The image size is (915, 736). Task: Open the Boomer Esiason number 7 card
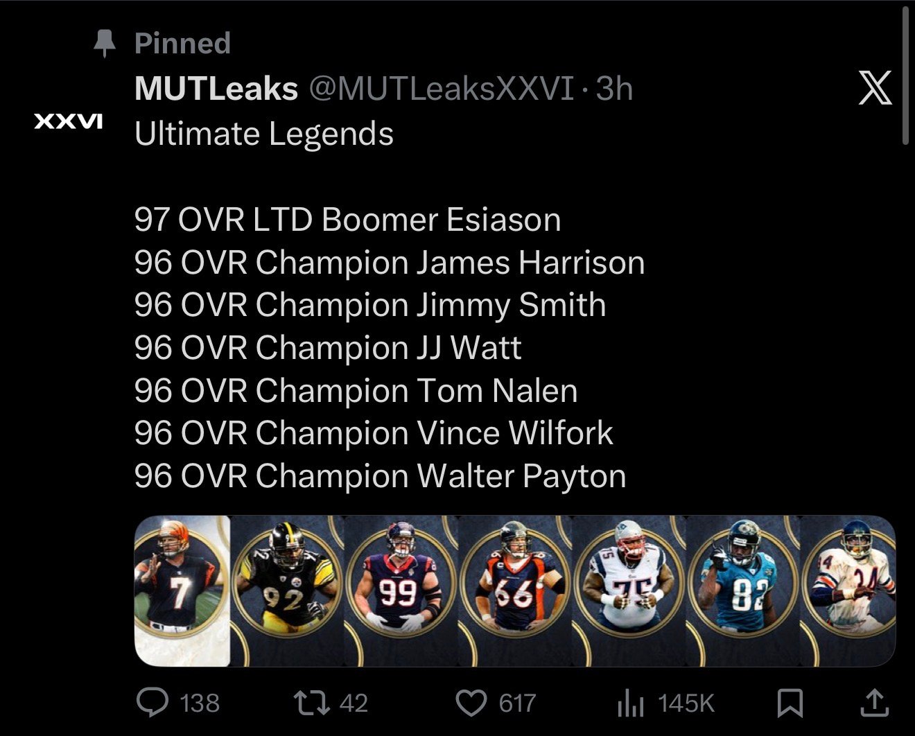pos(182,591)
